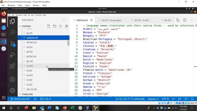Image resolution: width=197 pixels, height=111 pixels.
Task: Change language mode Ini
Action: [x=179, y=99]
